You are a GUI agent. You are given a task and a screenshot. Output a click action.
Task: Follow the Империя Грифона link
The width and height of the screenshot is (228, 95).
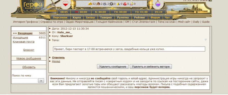(25, 22)
